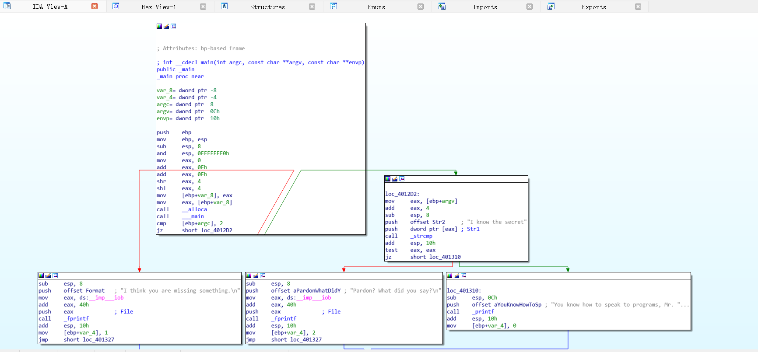Click the color icon on the "Pardon?" node
Viewport: 758px width, 352px height.
pyautogui.click(x=249, y=275)
